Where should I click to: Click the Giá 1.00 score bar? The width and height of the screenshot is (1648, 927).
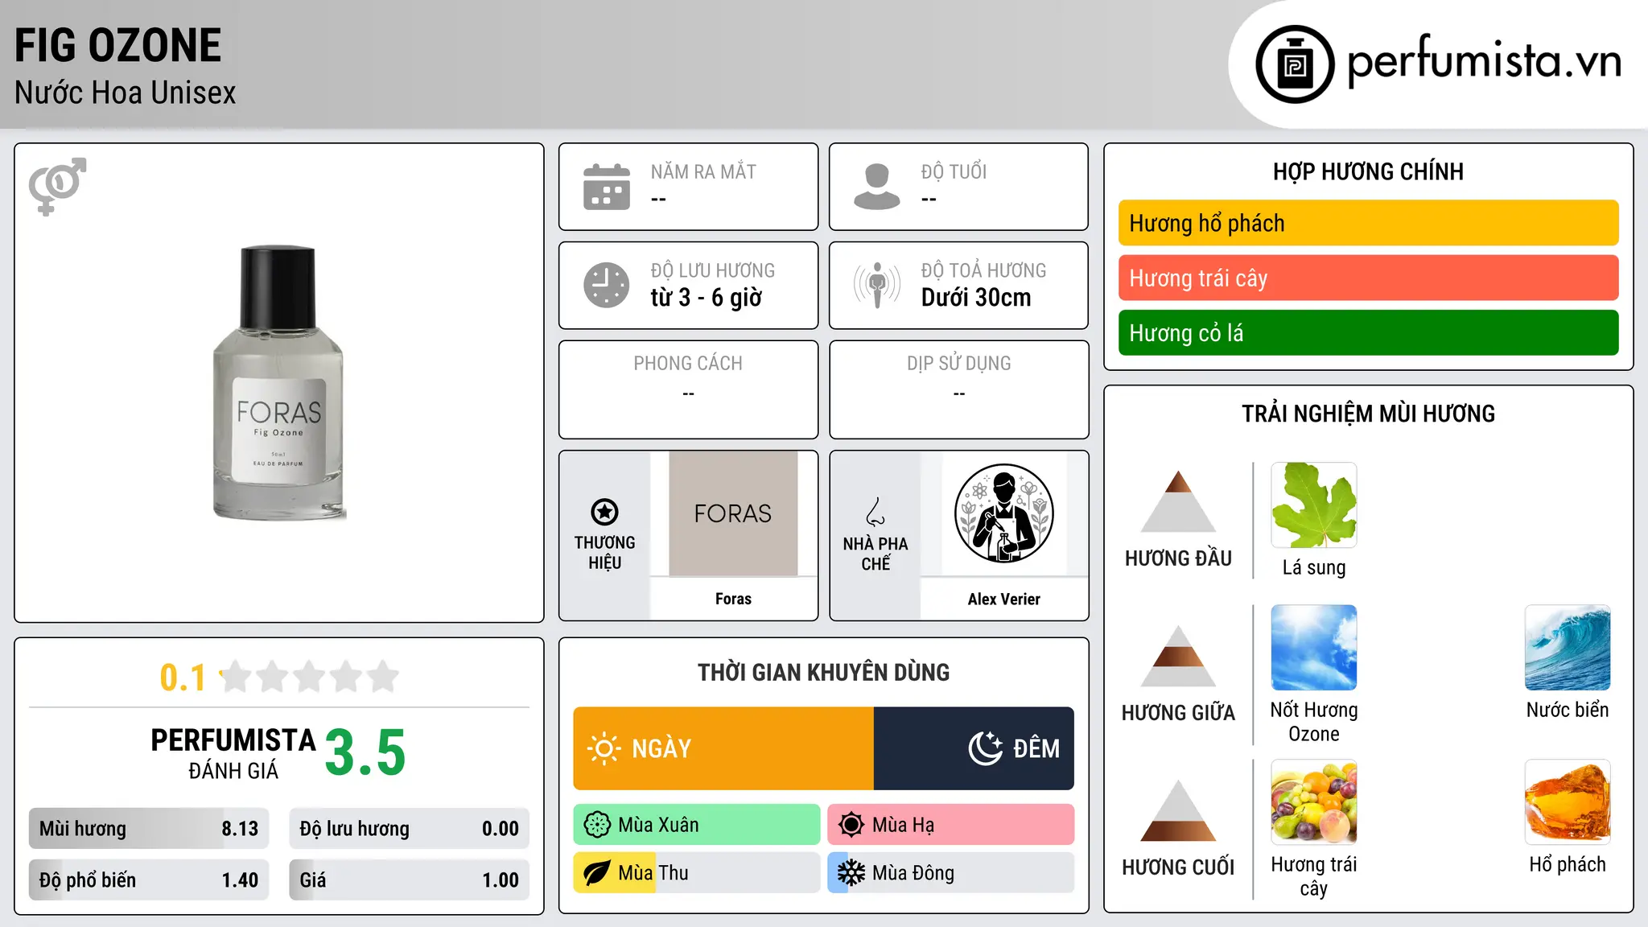409,880
